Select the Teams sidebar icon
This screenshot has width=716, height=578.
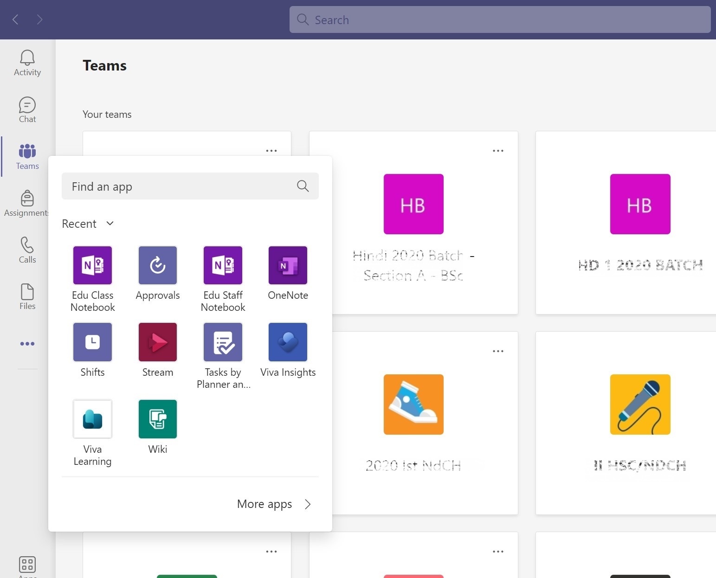[x=27, y=151]
